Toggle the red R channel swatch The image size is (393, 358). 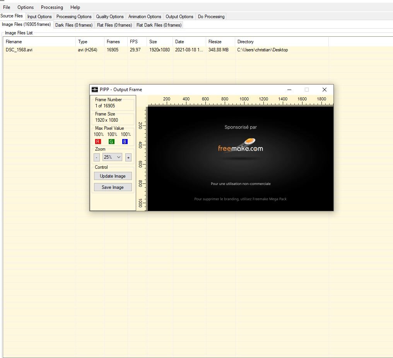(98, 142)
